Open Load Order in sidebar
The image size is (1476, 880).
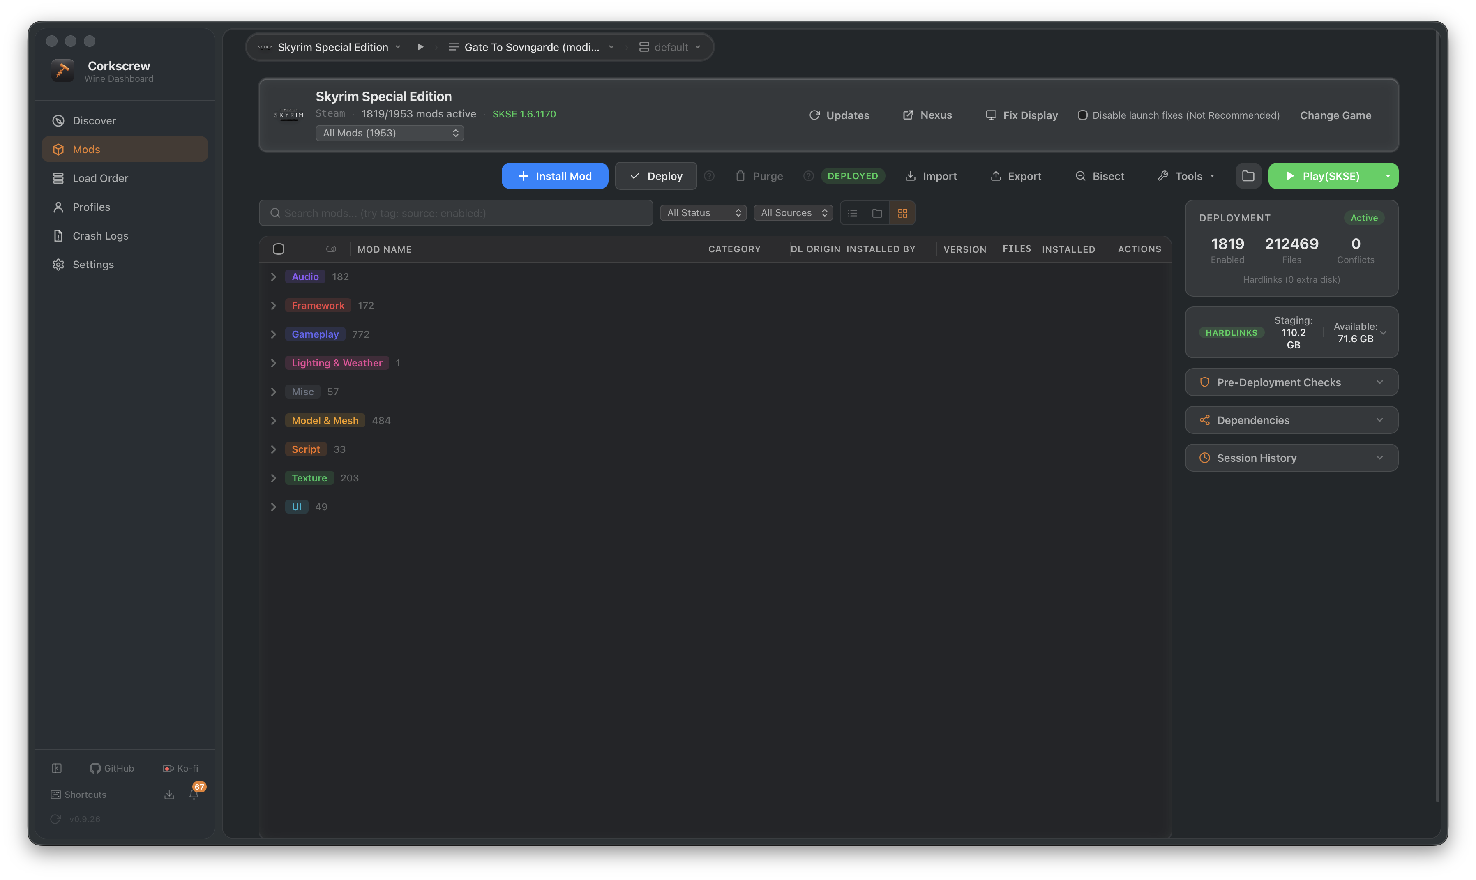[x=100, y=178]
